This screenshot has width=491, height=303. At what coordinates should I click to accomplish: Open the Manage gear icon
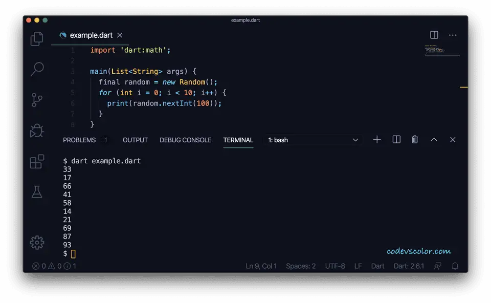pyautogui.click(x=37, y=242)
